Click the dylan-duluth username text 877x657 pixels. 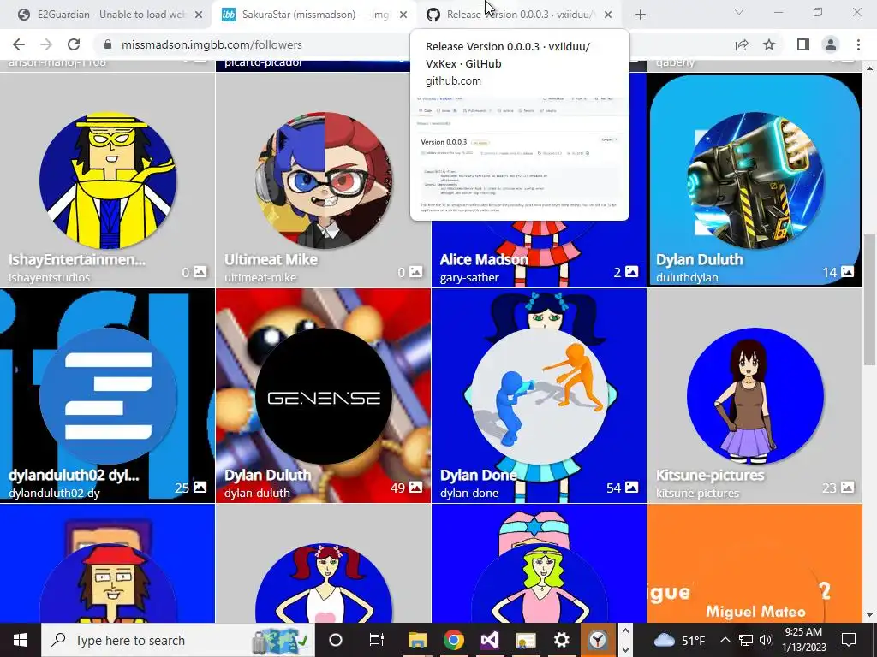[257, 494]
